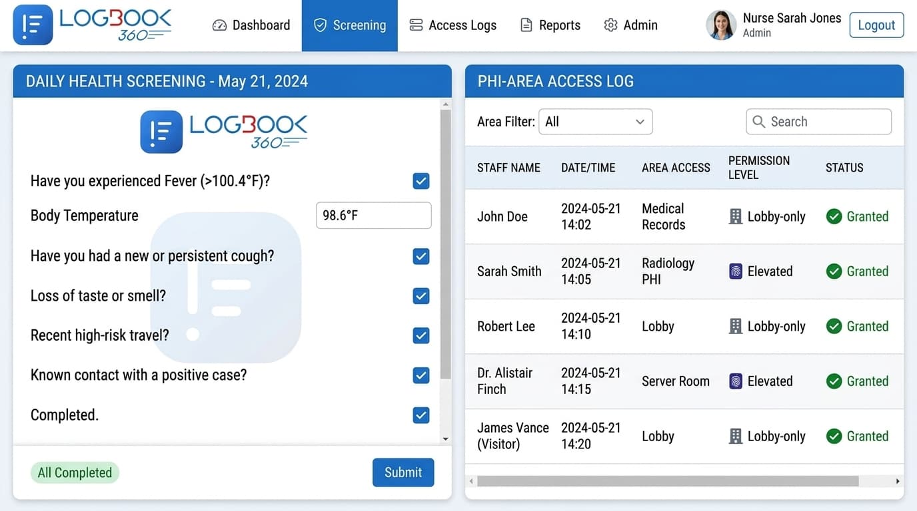The height and width of the screenshot is (511, 917).
Task: Click the Screening shield icon
Action: (x=320, y=25)
